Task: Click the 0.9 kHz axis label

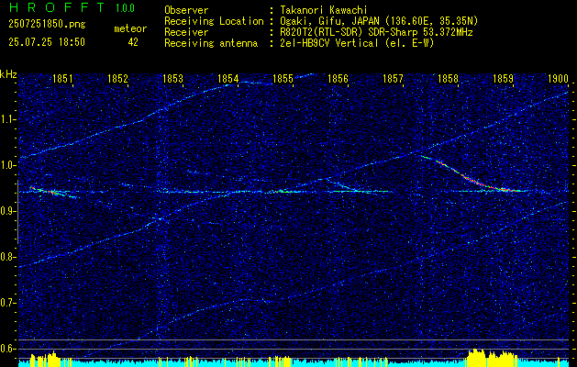Action: click(x=7, y=211)
